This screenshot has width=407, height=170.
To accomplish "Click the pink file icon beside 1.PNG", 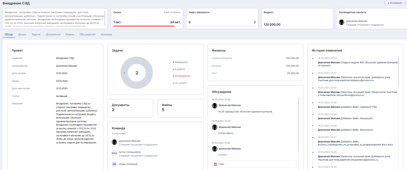I will click(215, 164).
